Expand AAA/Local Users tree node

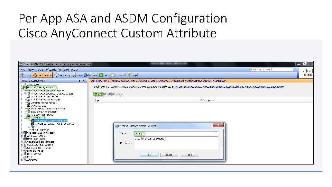(21, 136)
